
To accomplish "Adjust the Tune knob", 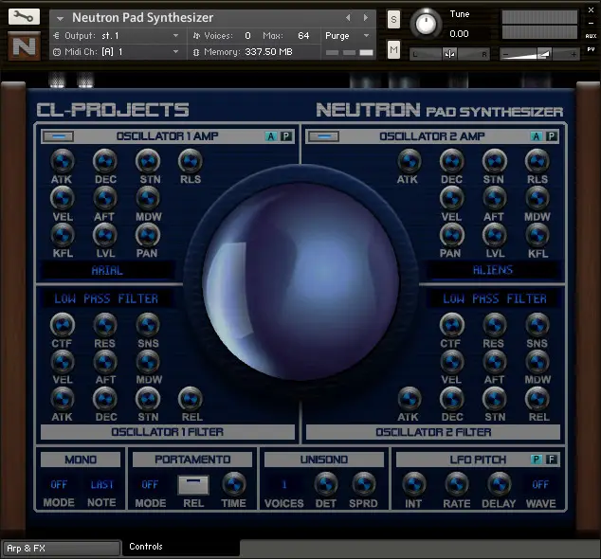I will (x=426, y=24).
